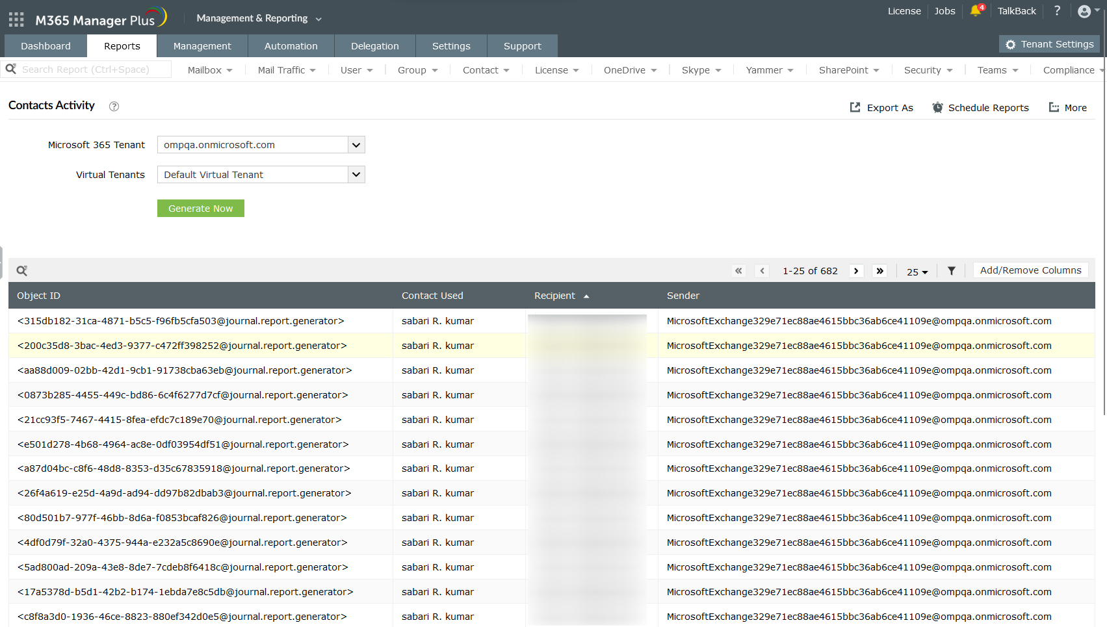Image resolution: width=1107 pixels, height=627 pixels.
Task: Click the M365 Manager Plus logo
Action: [101, 18]
